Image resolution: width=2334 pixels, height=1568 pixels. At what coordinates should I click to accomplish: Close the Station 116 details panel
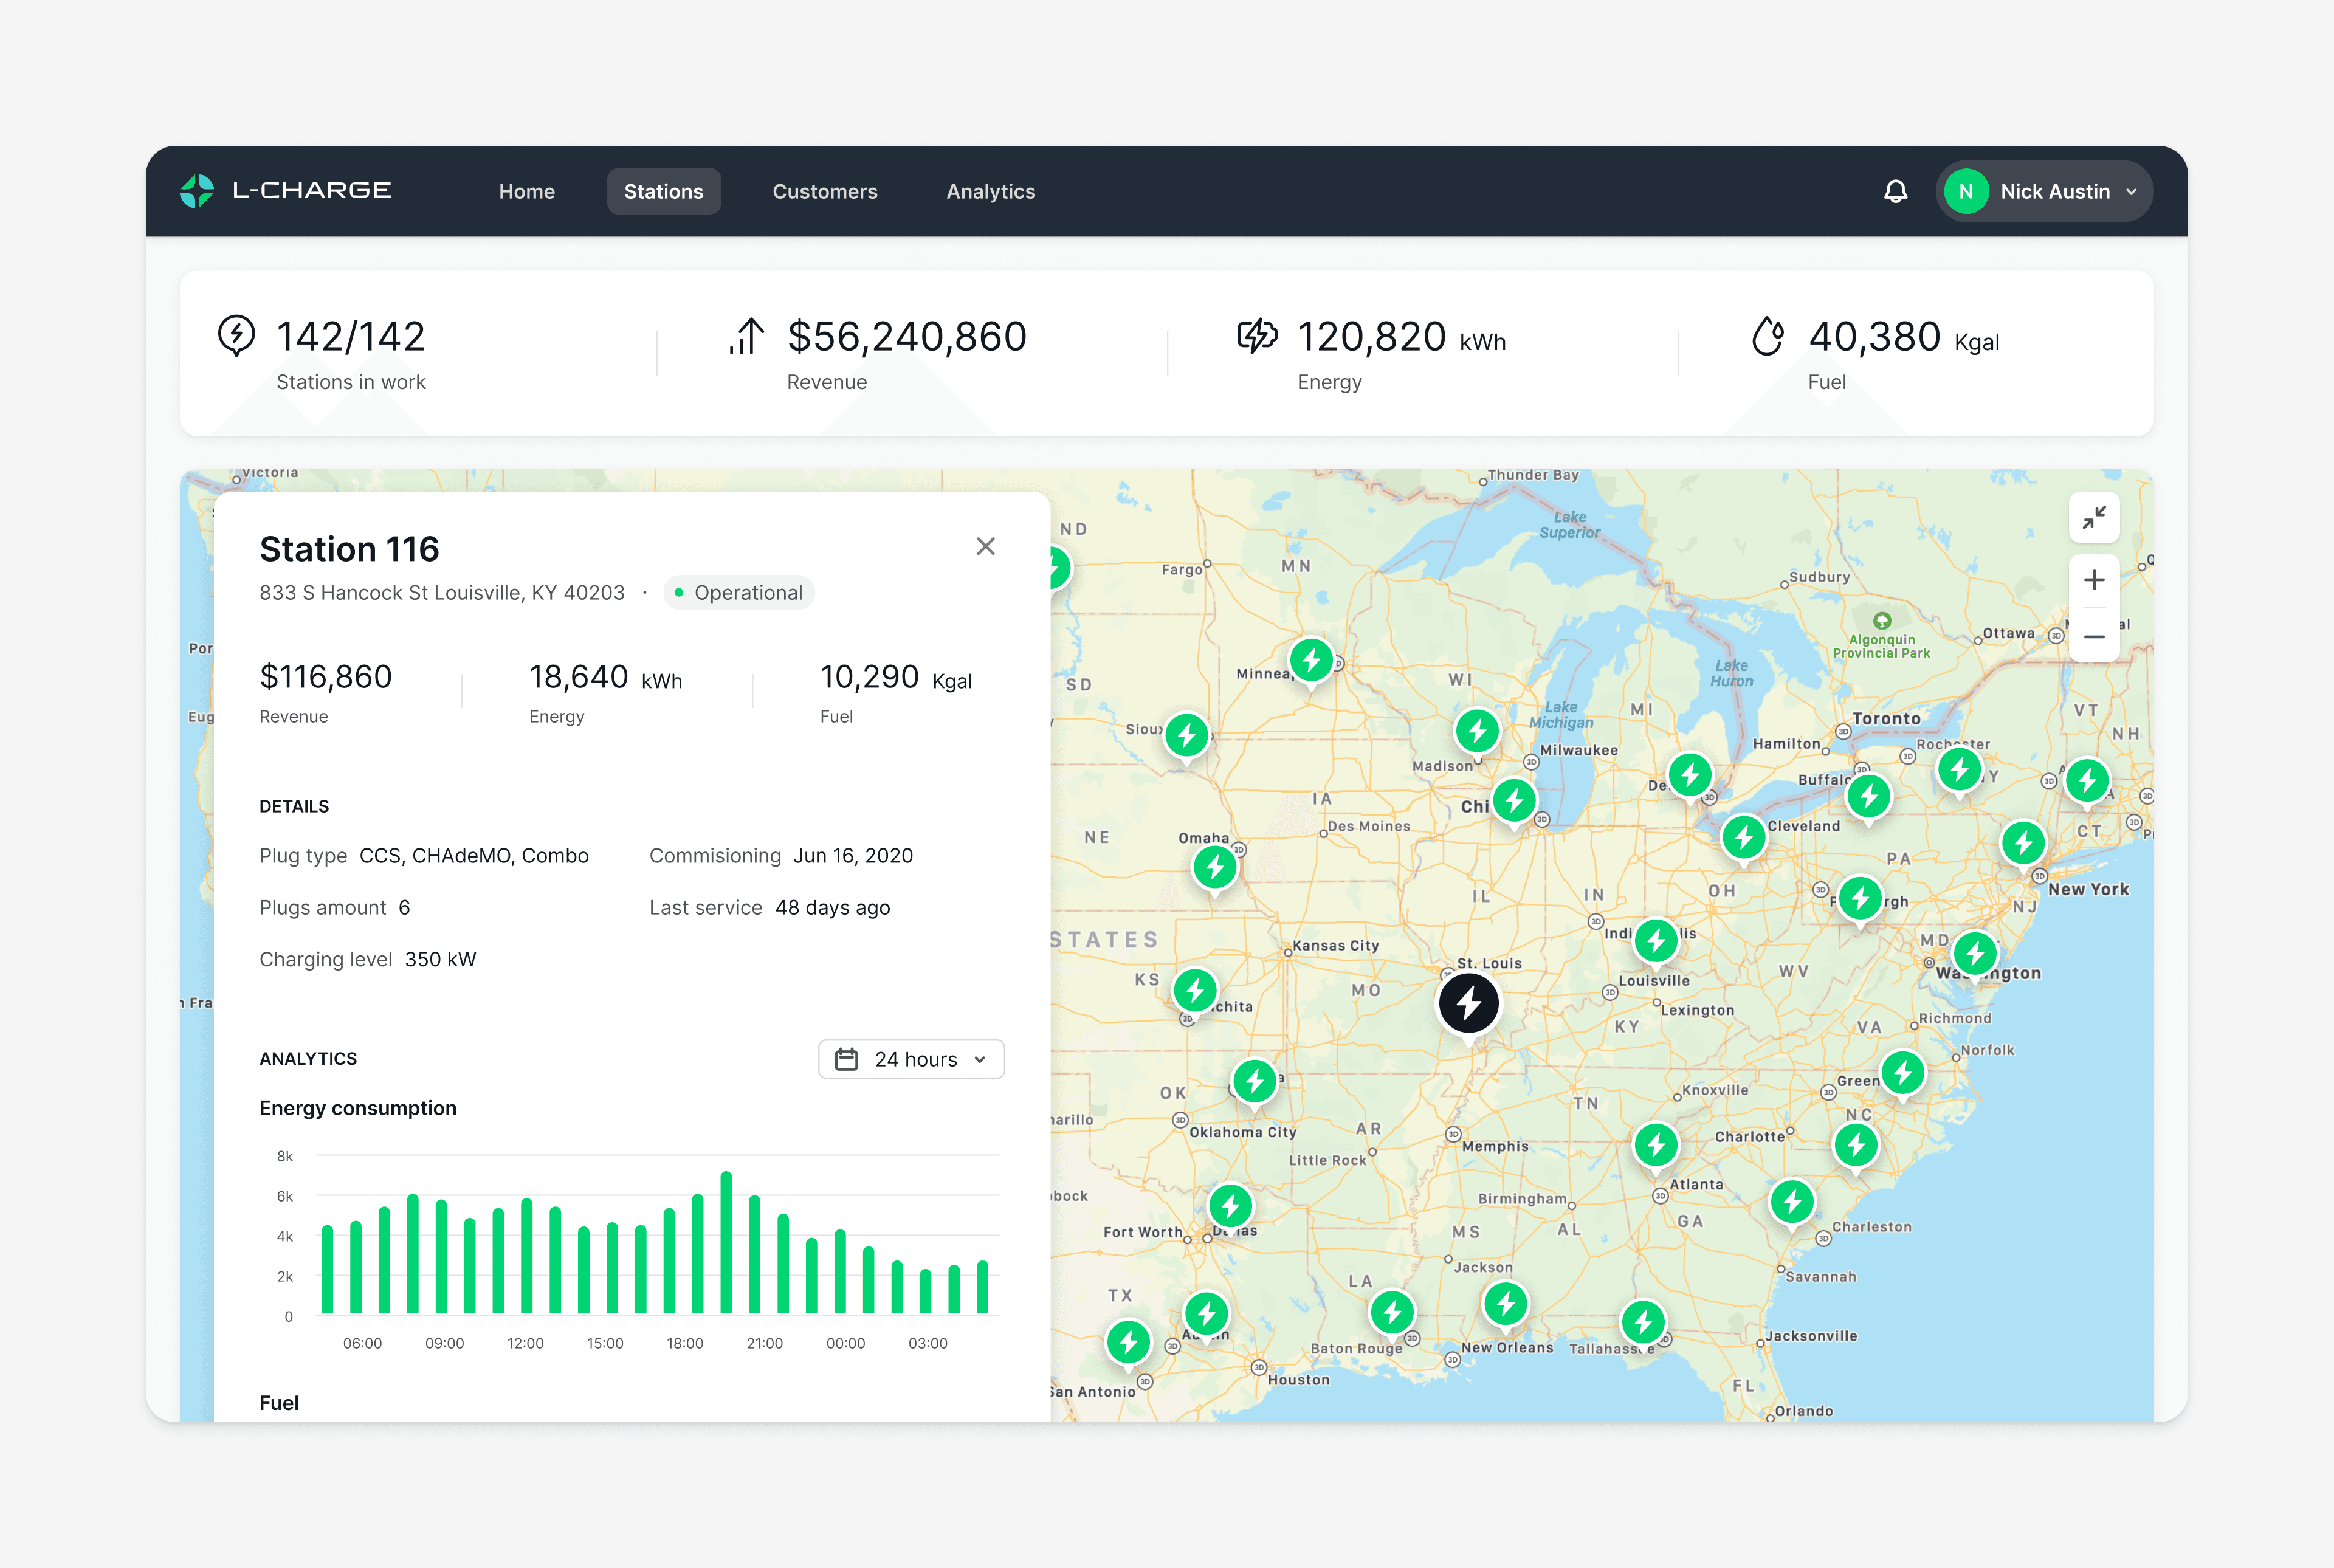click(x=985, y=546)
